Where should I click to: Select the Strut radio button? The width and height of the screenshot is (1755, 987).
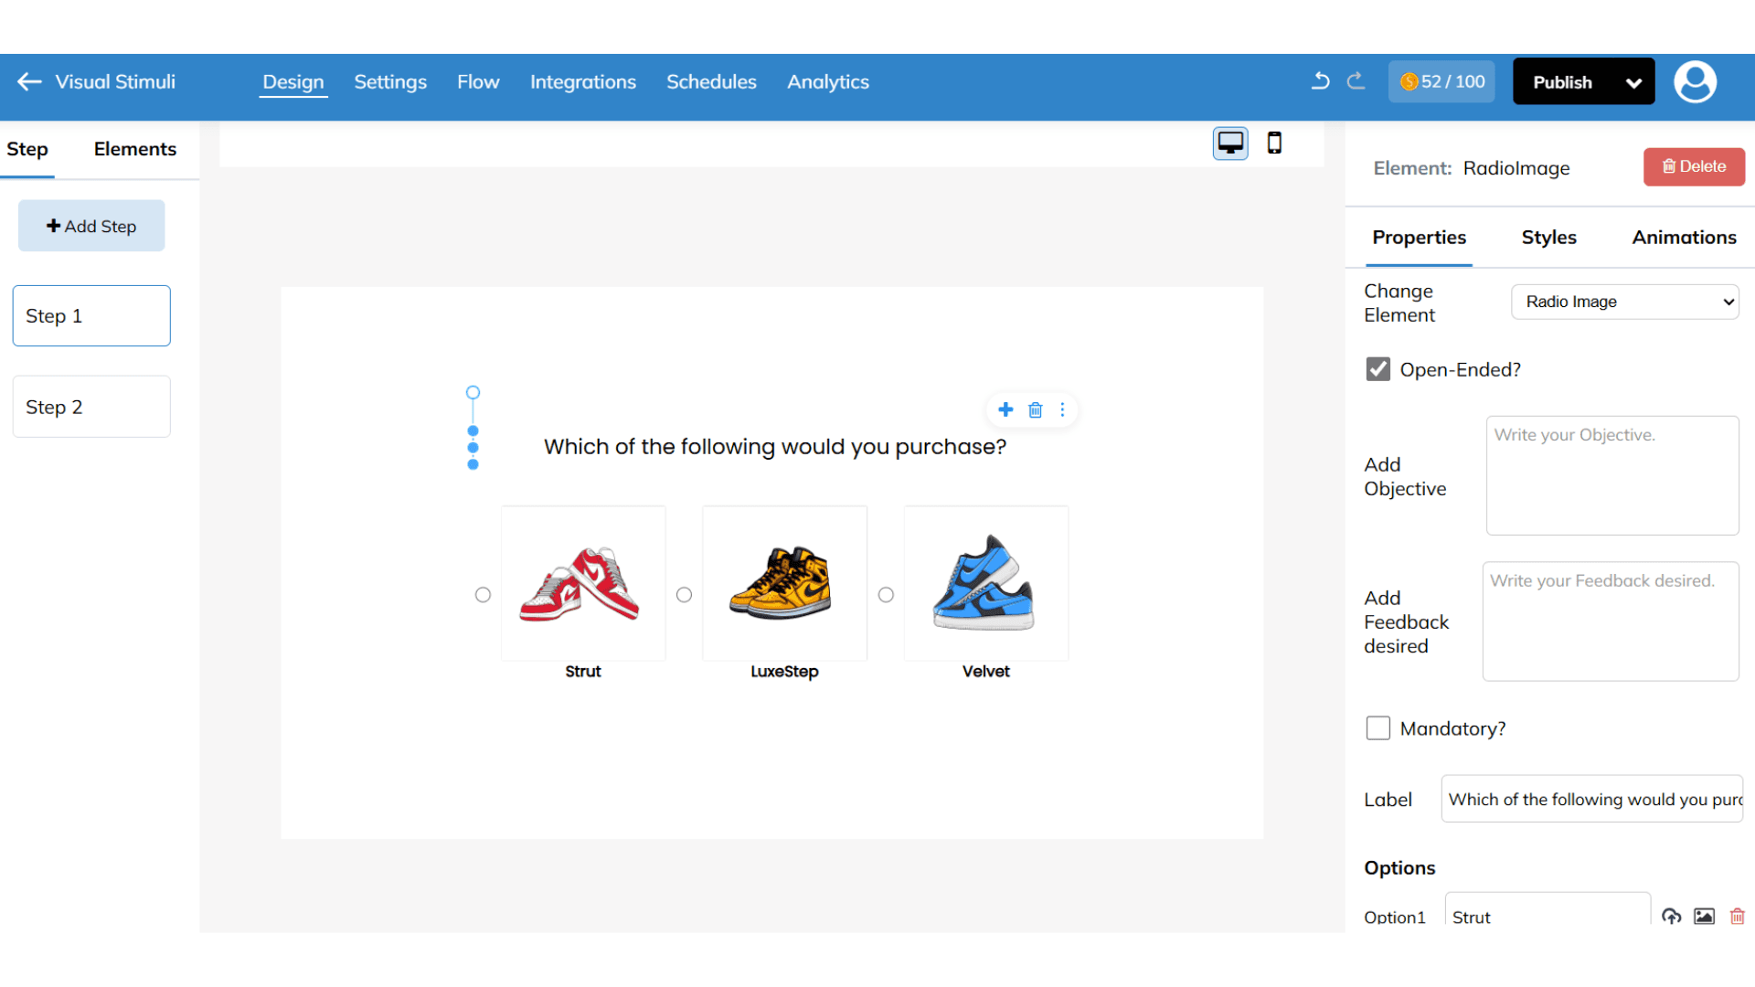pos(483,595)
